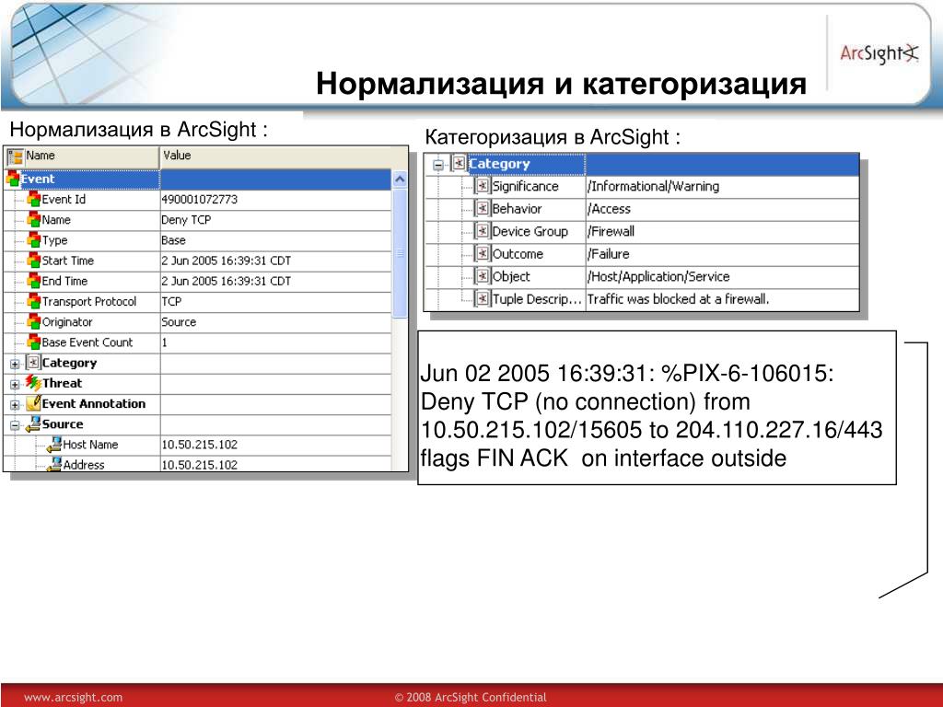The width and height of the screenshot is (943, 707).
Task: Click the icon beside the Name field row
Action: [34, 220]
